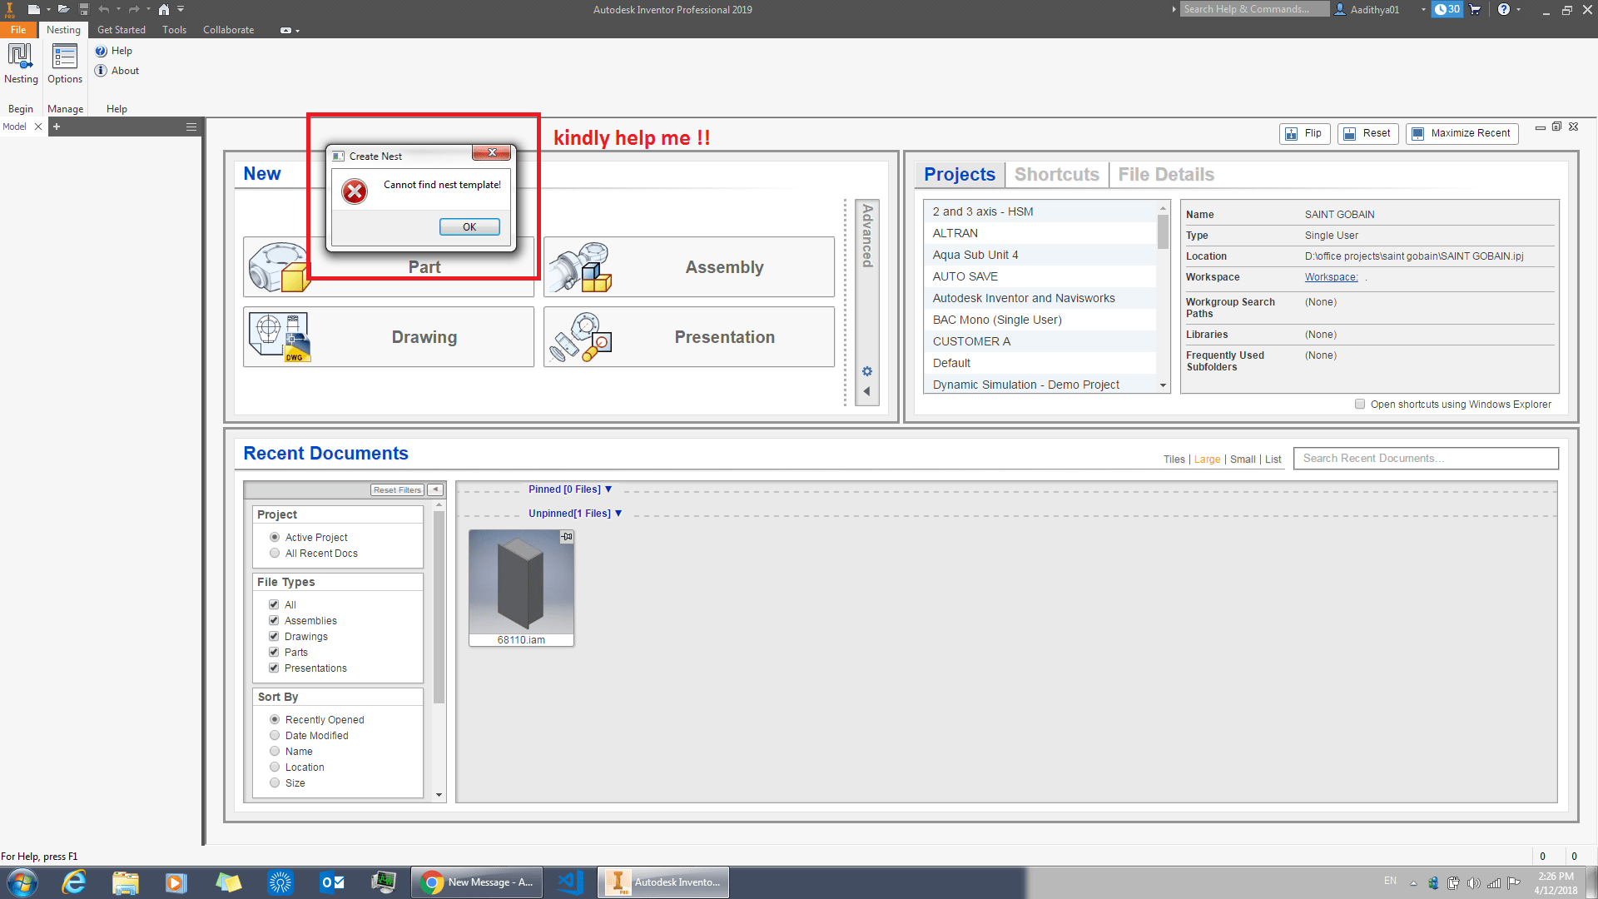Create a new Presentation file
1598x899 pixels.
pos(689,337)
